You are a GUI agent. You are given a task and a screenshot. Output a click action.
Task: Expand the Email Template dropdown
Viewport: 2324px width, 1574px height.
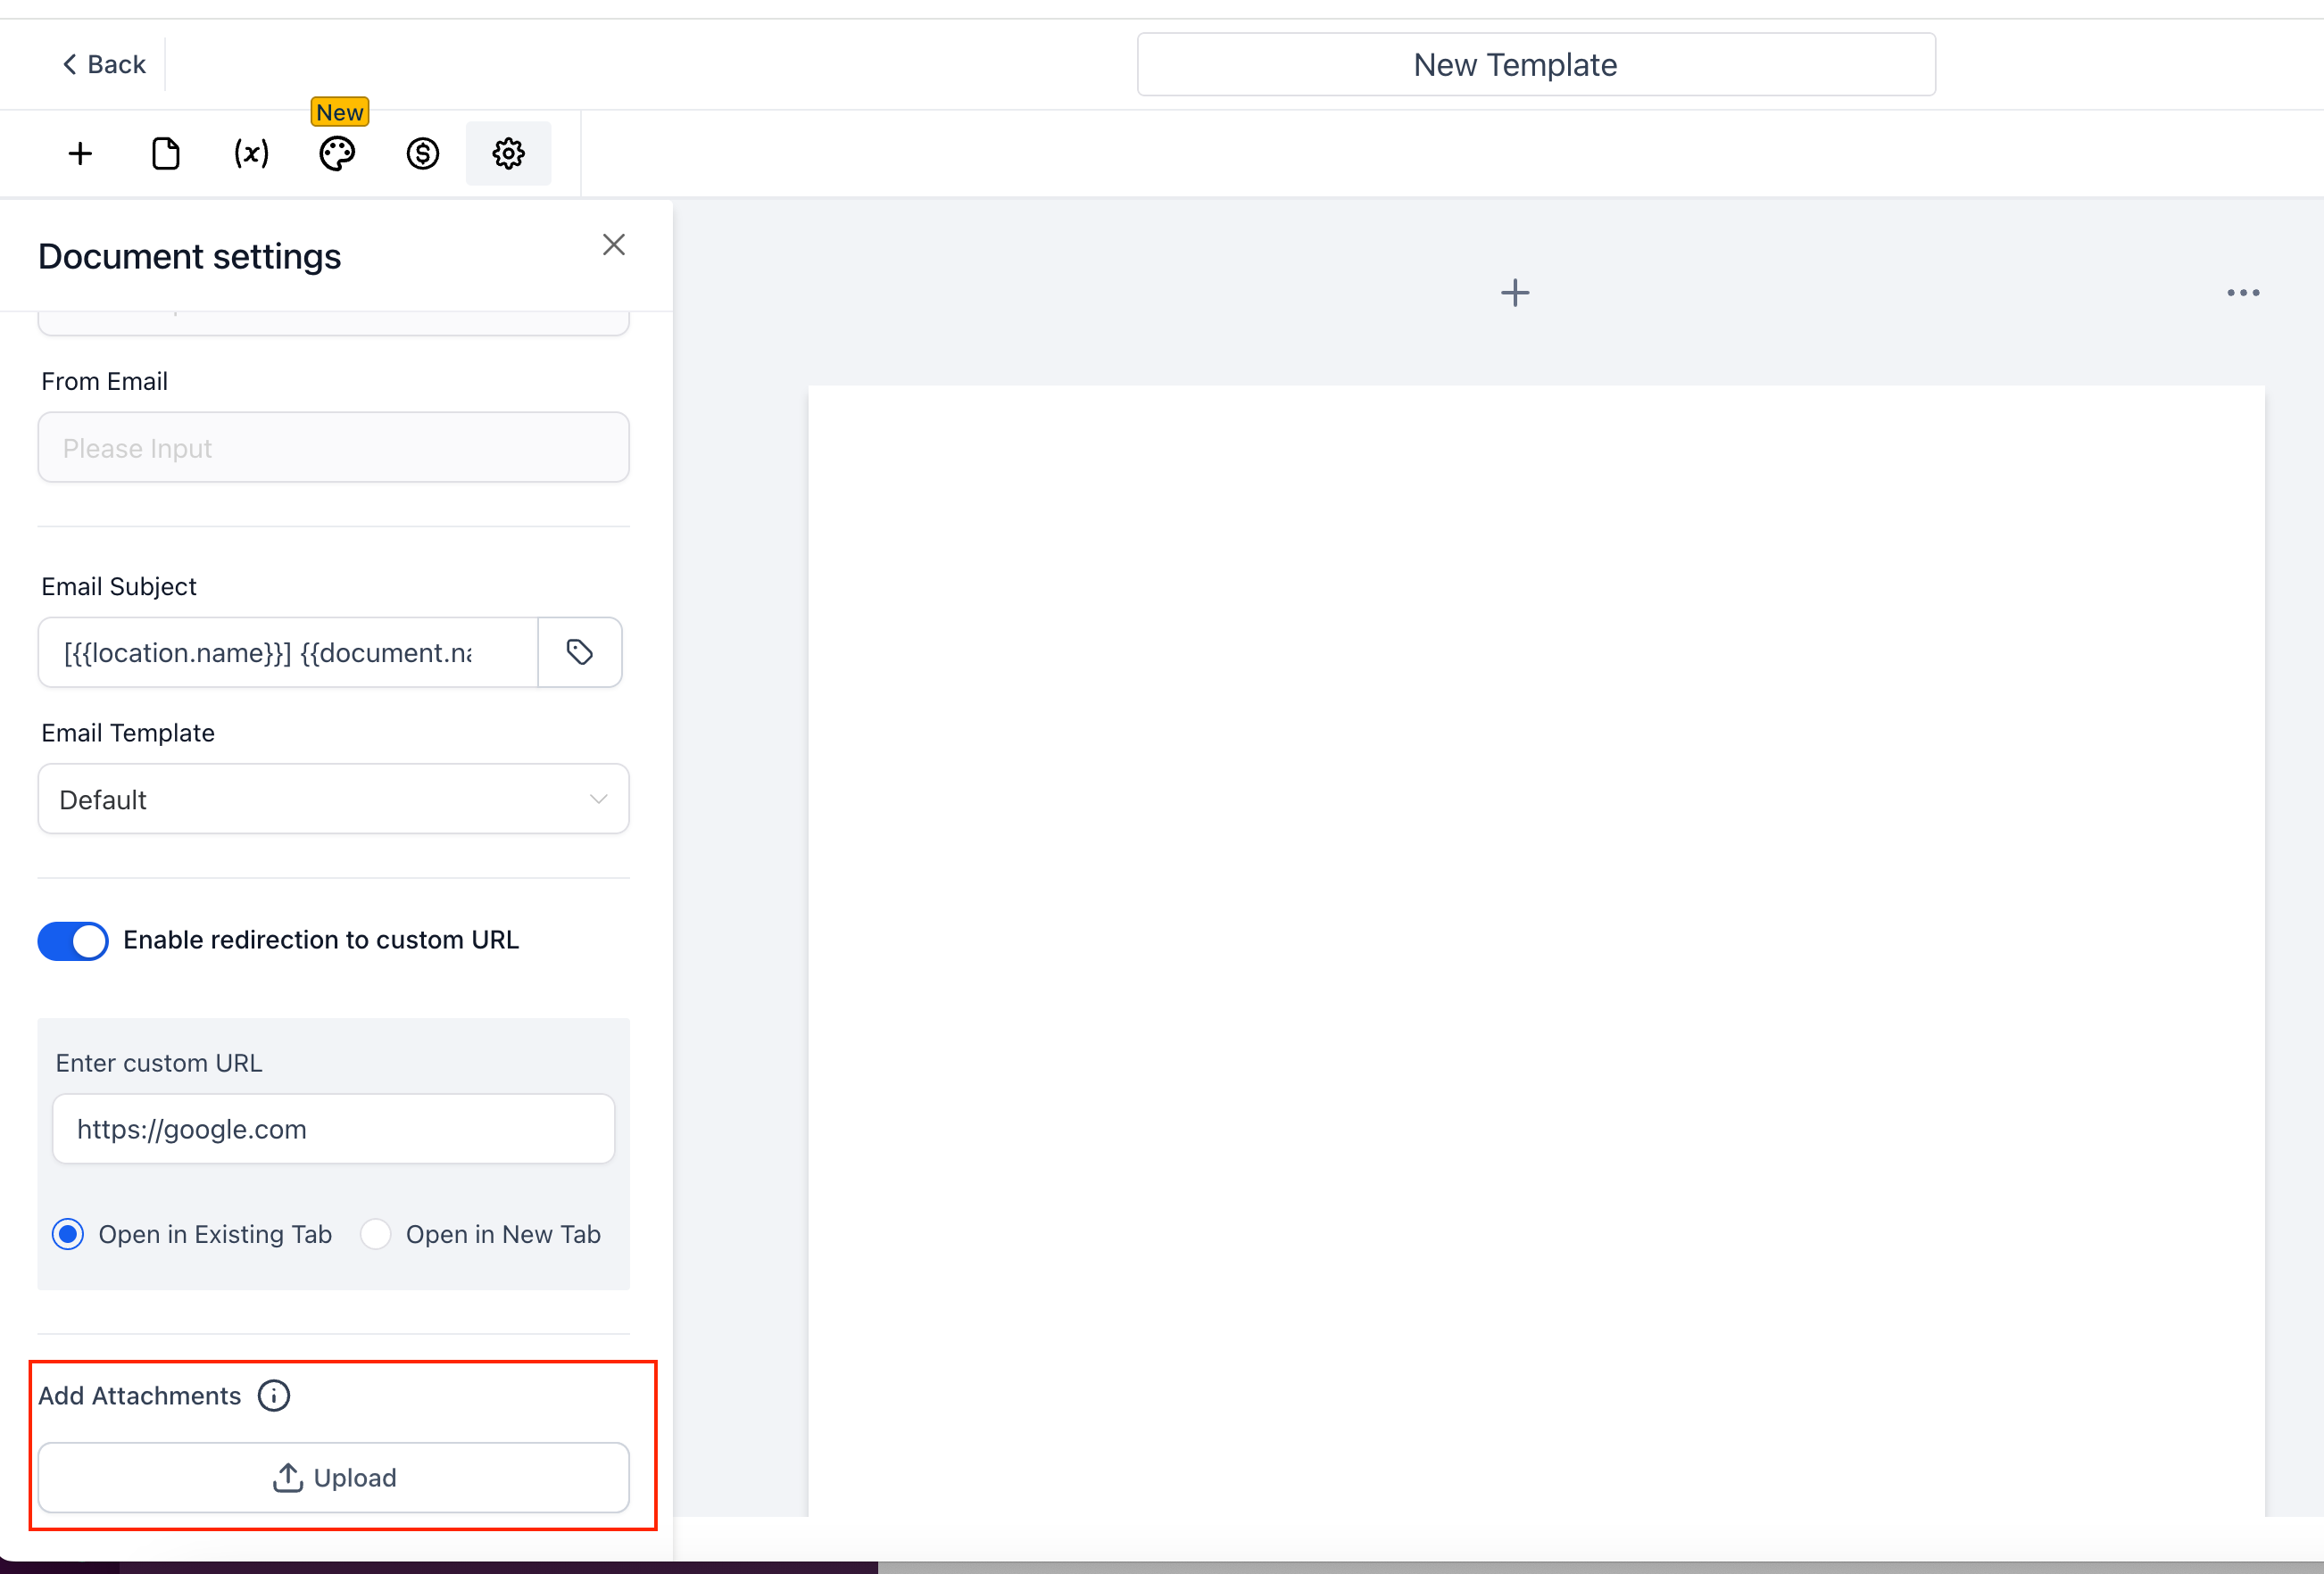click(333, 799)
